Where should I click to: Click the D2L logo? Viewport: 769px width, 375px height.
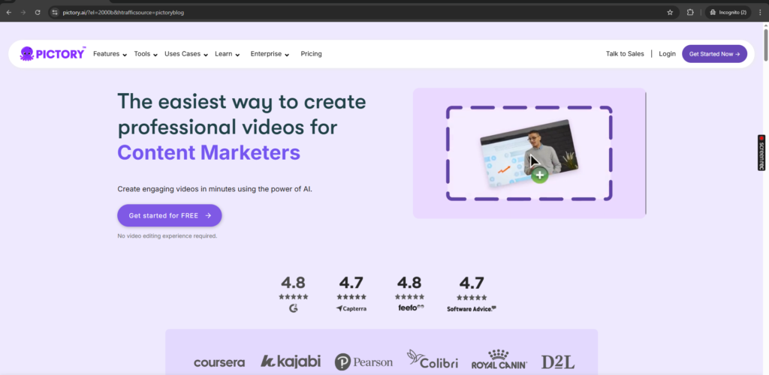point(558,362)
